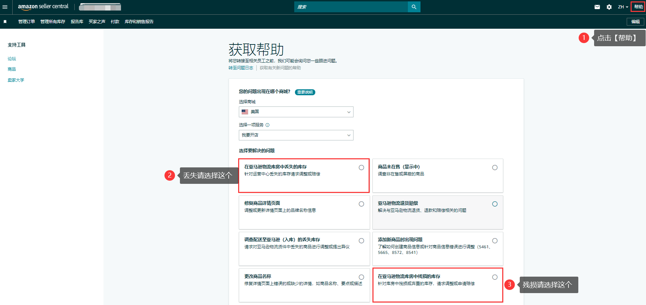Click the 商品未在售（显示中）card title

click(399, 167)
